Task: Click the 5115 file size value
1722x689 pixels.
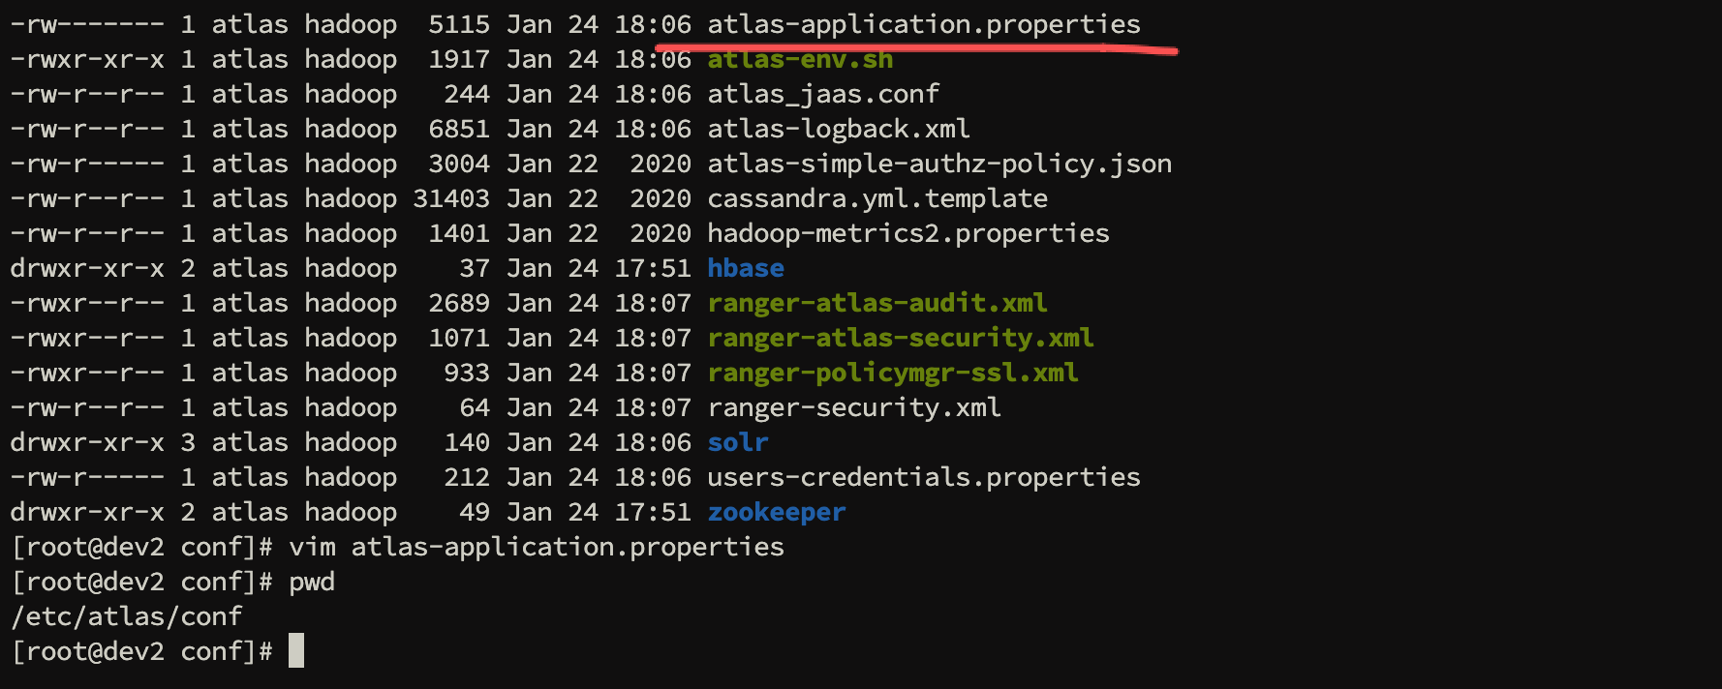Action: click(459, 24)
